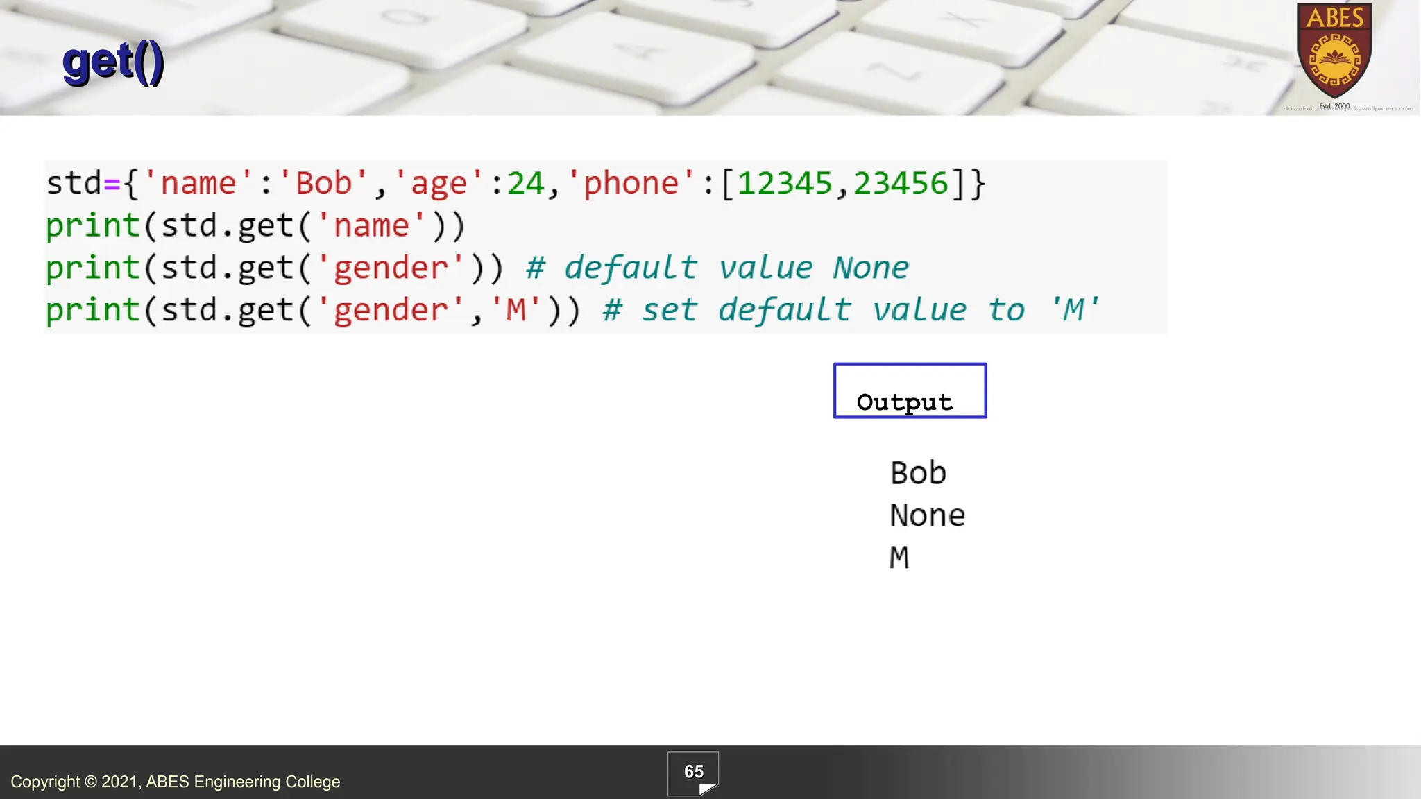Click the 'age' key in dictionary
This screenshot has height=799, width=1421.
pos(439,184)
